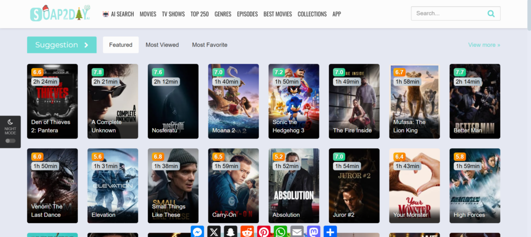The image size is (531, 237).
Task: Open the TV SHOWS menu item
Action: [173, 14]
